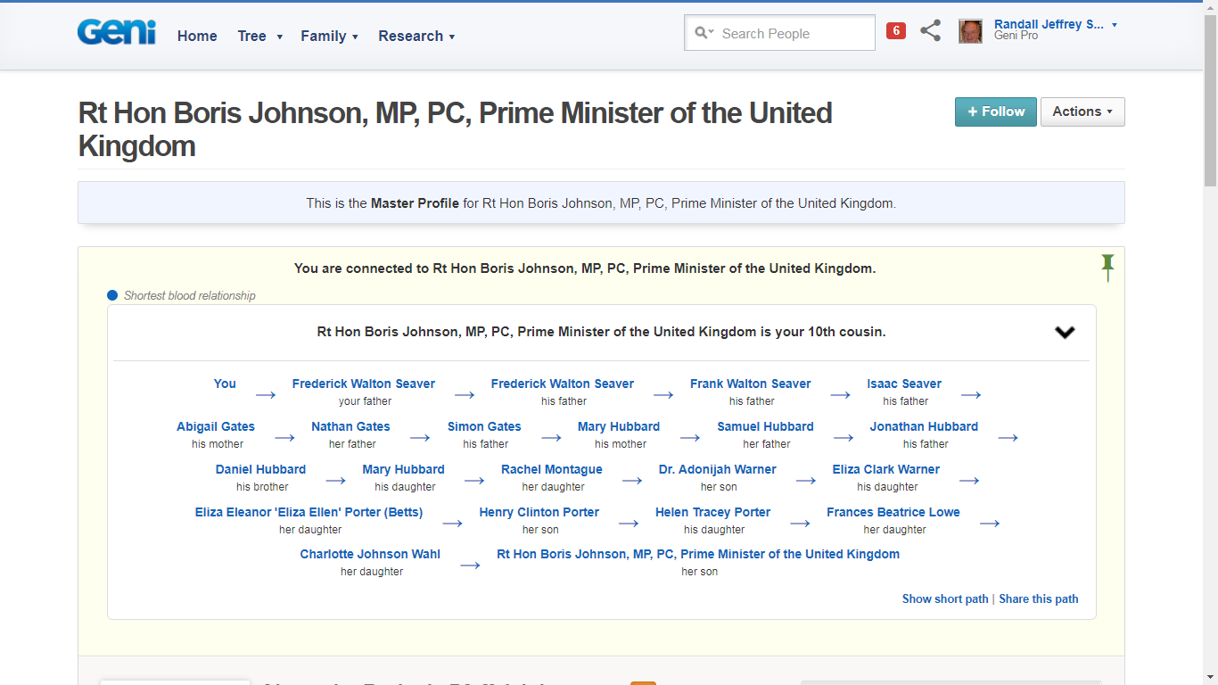
Task: Collapse the relationship path with the chevron
Action: [x=1065, y=332]
